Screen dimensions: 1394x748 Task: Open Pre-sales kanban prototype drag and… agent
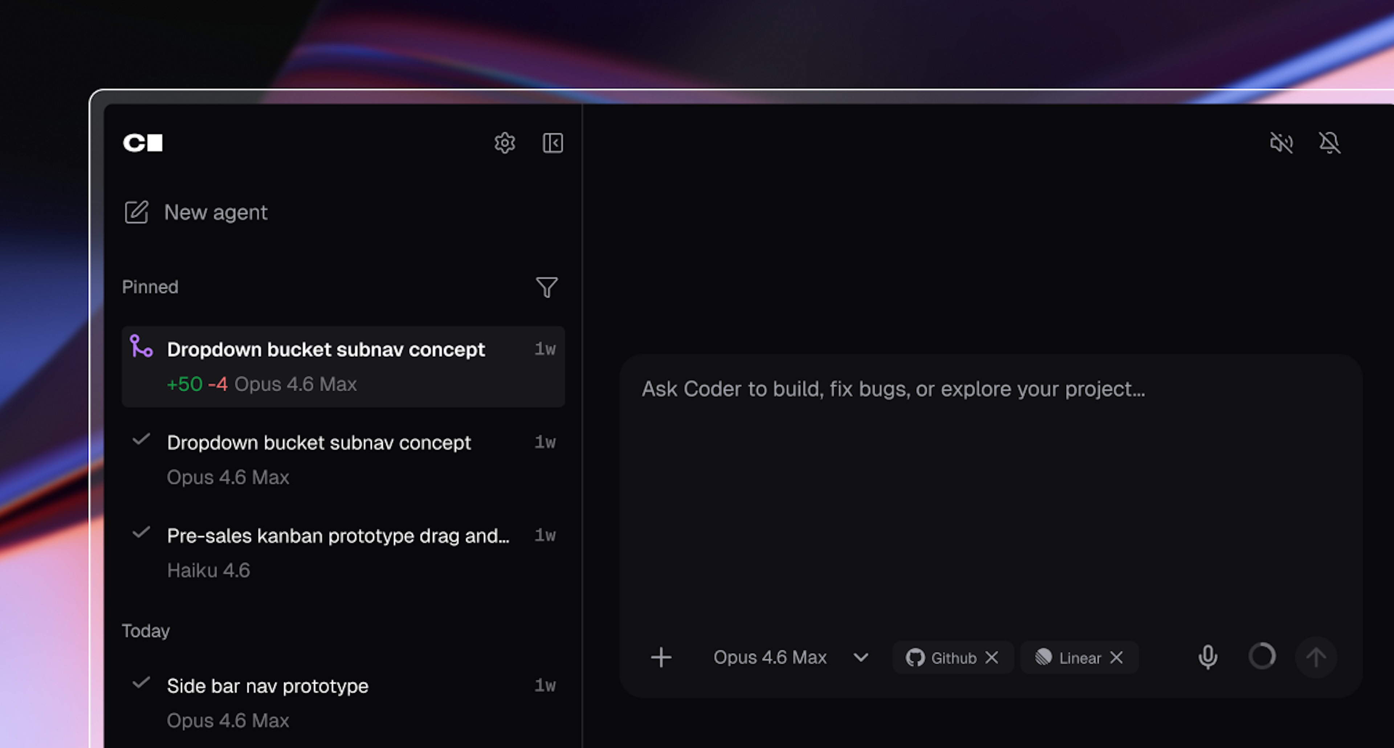(x=343, y=552)
